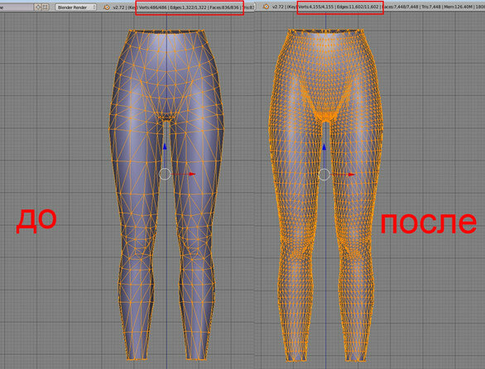Click the Blender logo in the left info header
Viewport: 485px width, 369px height.
click(107, 7)
